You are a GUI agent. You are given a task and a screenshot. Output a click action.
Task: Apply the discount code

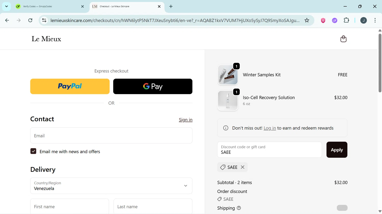(337, 150)
